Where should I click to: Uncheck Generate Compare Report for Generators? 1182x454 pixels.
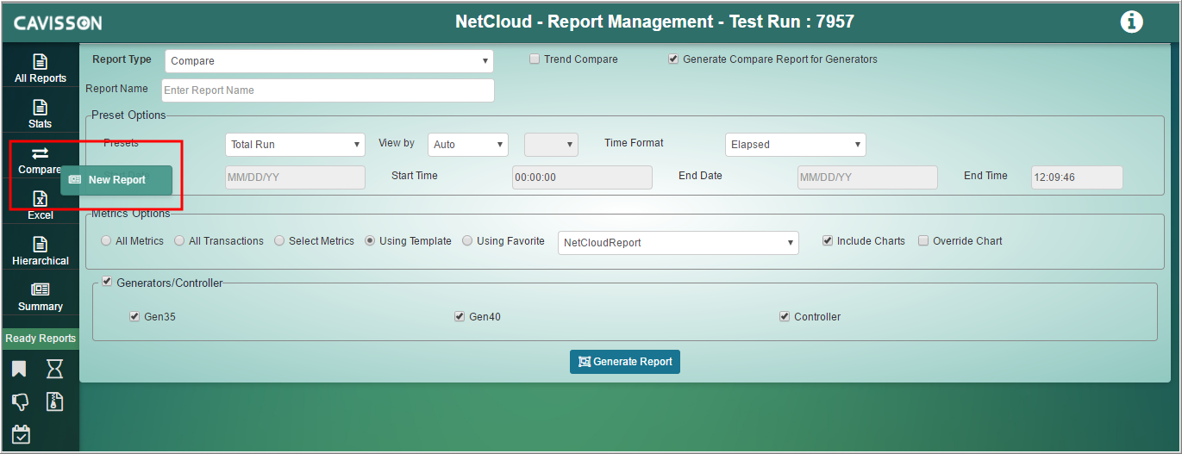click(x=673, y=59)
